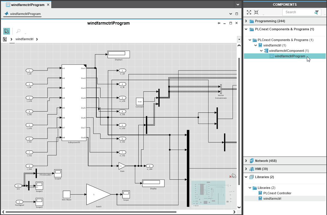Screen dimensions: 327x215
Task: Open the model hierarchy tree icon
Action: 5,39
